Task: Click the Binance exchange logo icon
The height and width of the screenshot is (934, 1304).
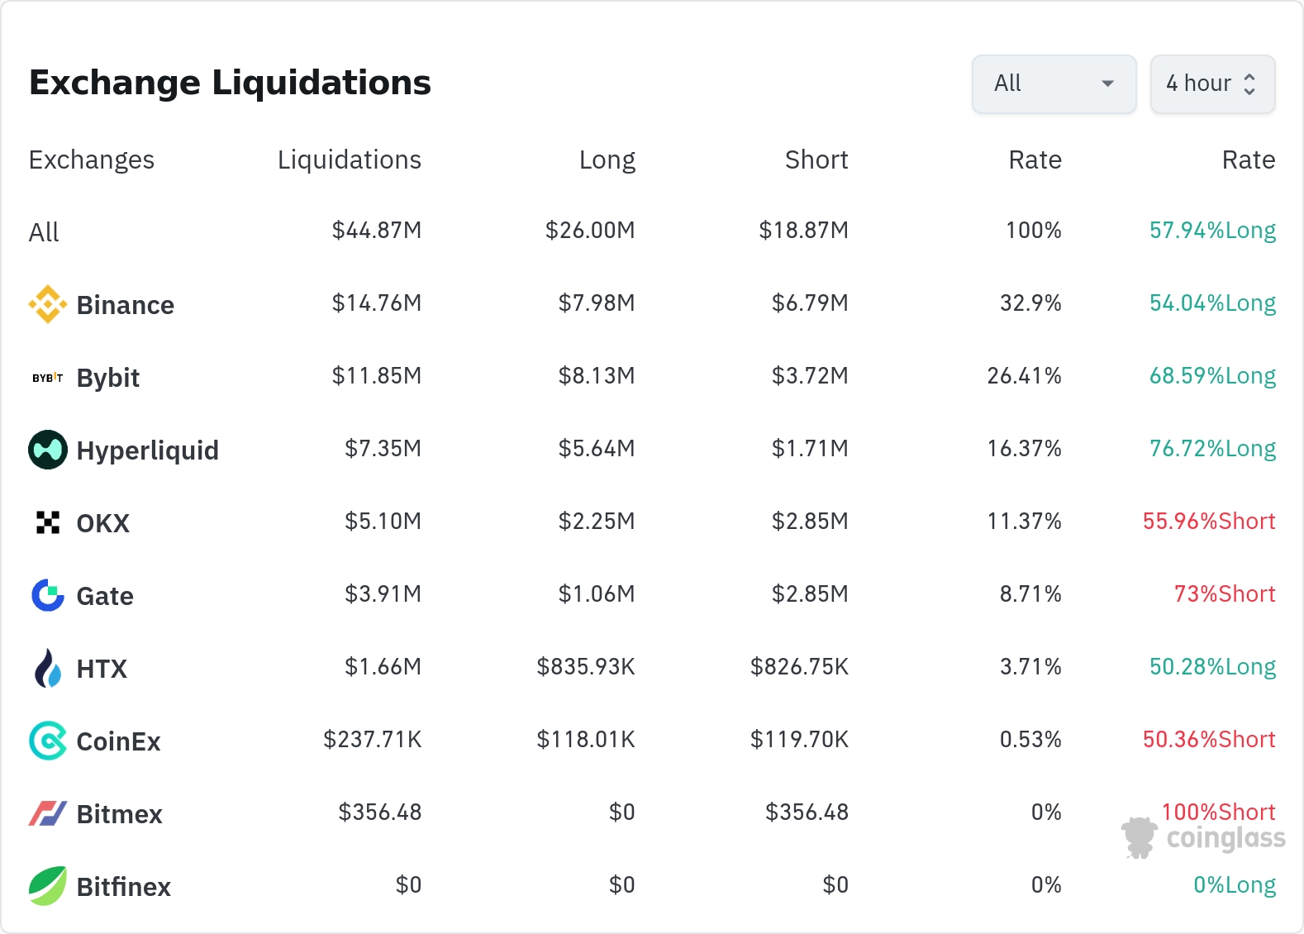Action: click(x=47, y=304)
